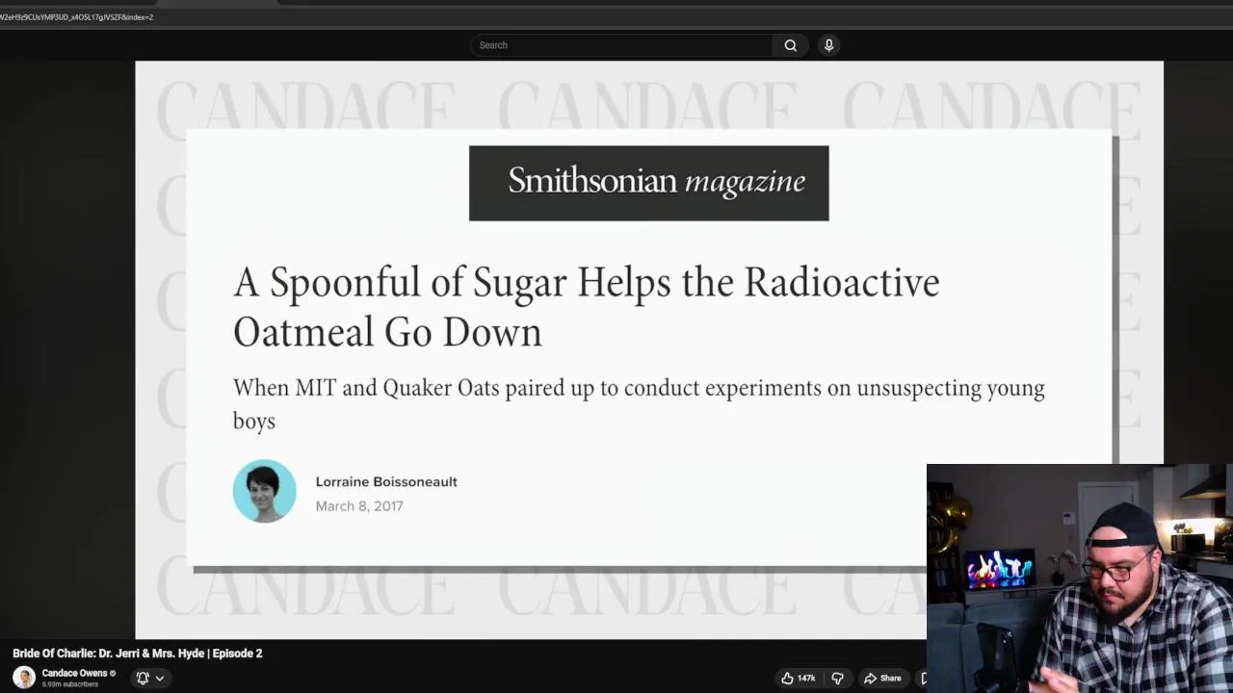
Task: Like the video with thumbs-up 147k
Action: pos(798,678)
